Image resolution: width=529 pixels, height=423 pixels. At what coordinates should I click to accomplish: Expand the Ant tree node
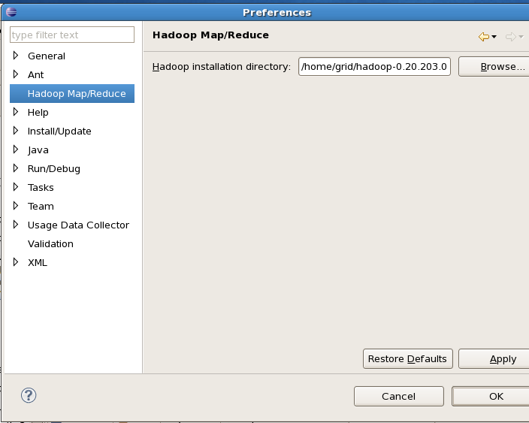click(x=16, y=74)
